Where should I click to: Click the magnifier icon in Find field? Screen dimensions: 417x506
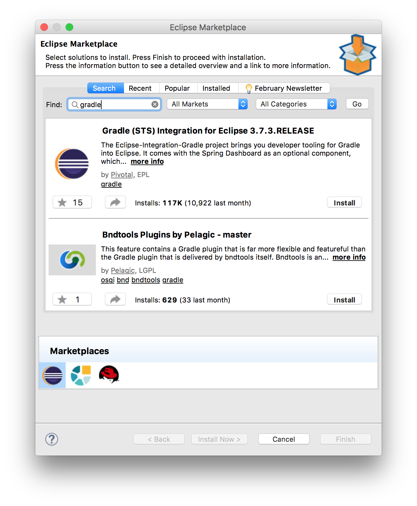coord(75,104)
